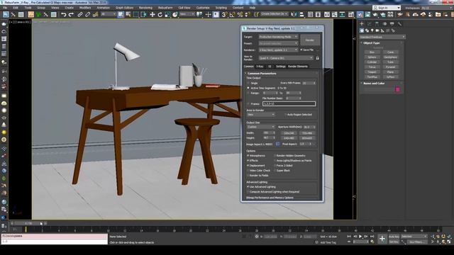454x255 pixels.
Task: Select the Frames radio button
Action: (248, 104)
